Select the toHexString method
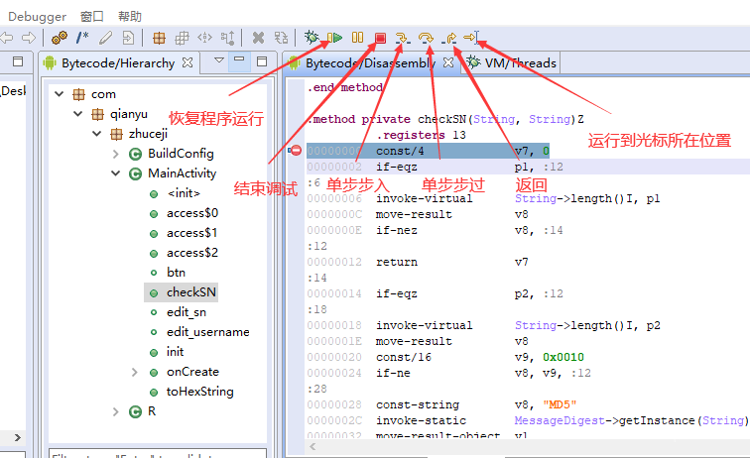The height and width of the screenshot is (458, 750). pyautogui.click(x=200, y=392)
